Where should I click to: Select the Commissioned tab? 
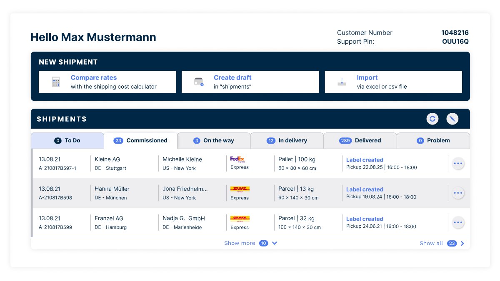[x=141, y=141]
